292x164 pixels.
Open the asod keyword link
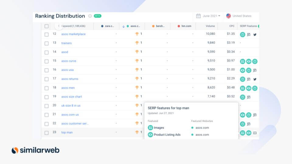point(64,52)
